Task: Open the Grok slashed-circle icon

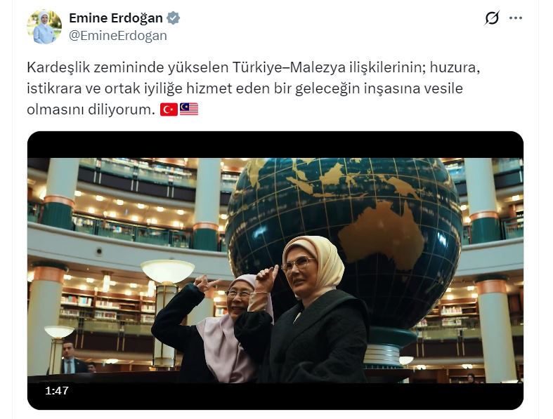Action: (492, 18)
